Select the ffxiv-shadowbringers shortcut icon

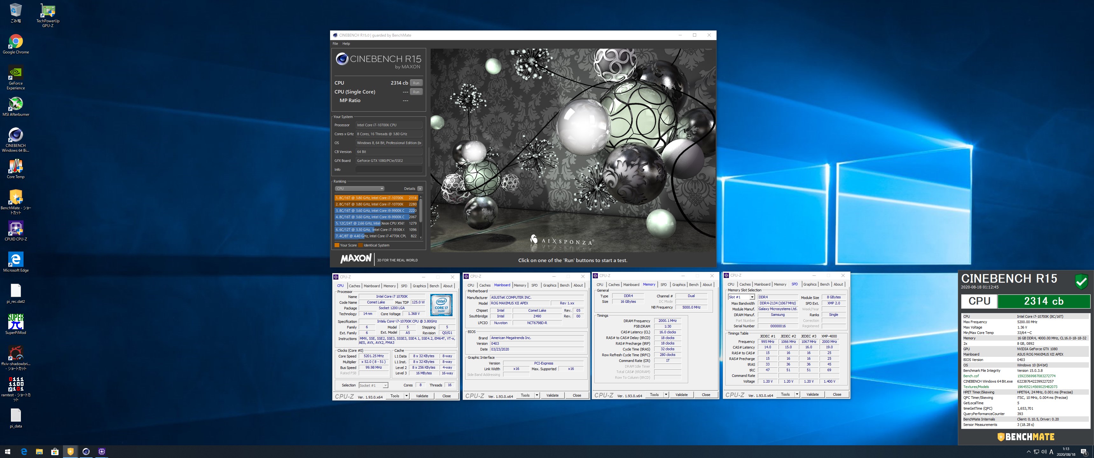click(16, 358)
